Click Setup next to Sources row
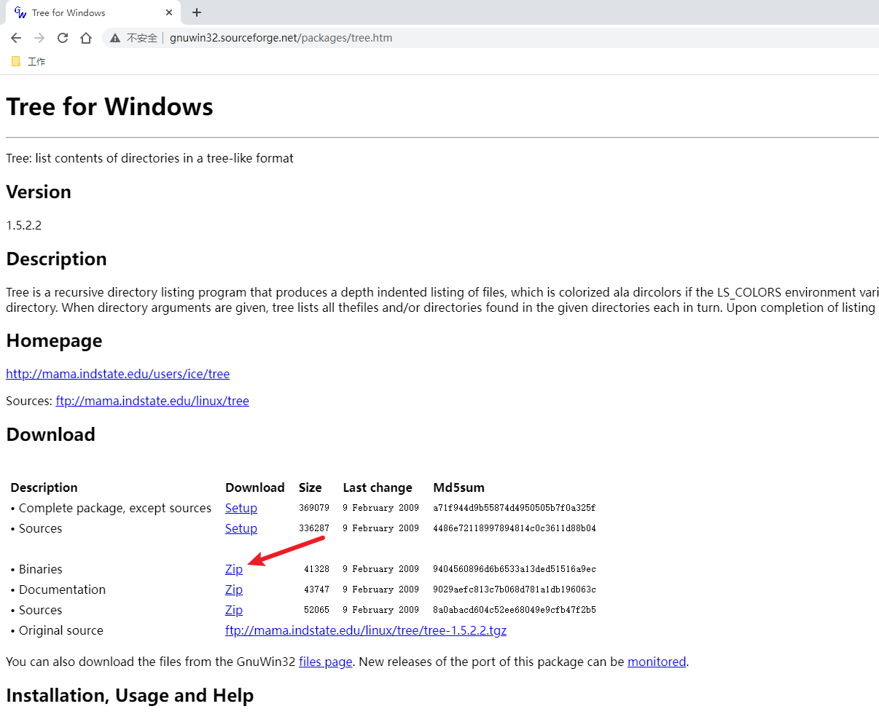Viewport: 879px width, 717px height. point(241,528)
